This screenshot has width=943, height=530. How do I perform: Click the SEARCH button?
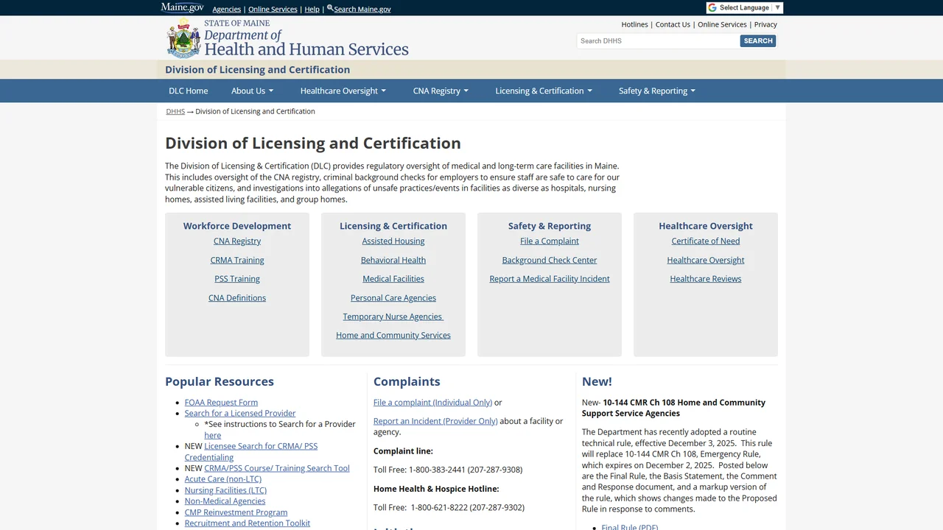point(758,40)
